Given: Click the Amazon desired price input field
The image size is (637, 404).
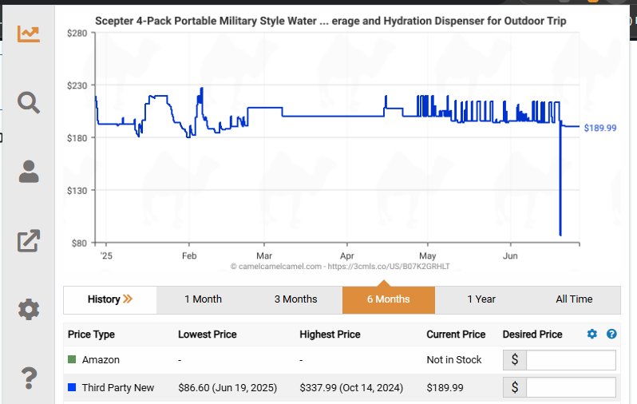Looking at the screenshot, I should [571, 360].
